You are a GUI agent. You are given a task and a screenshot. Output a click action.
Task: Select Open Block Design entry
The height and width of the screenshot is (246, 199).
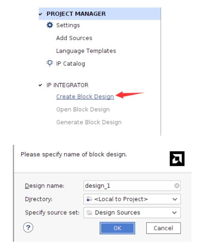tap(83, 109)
